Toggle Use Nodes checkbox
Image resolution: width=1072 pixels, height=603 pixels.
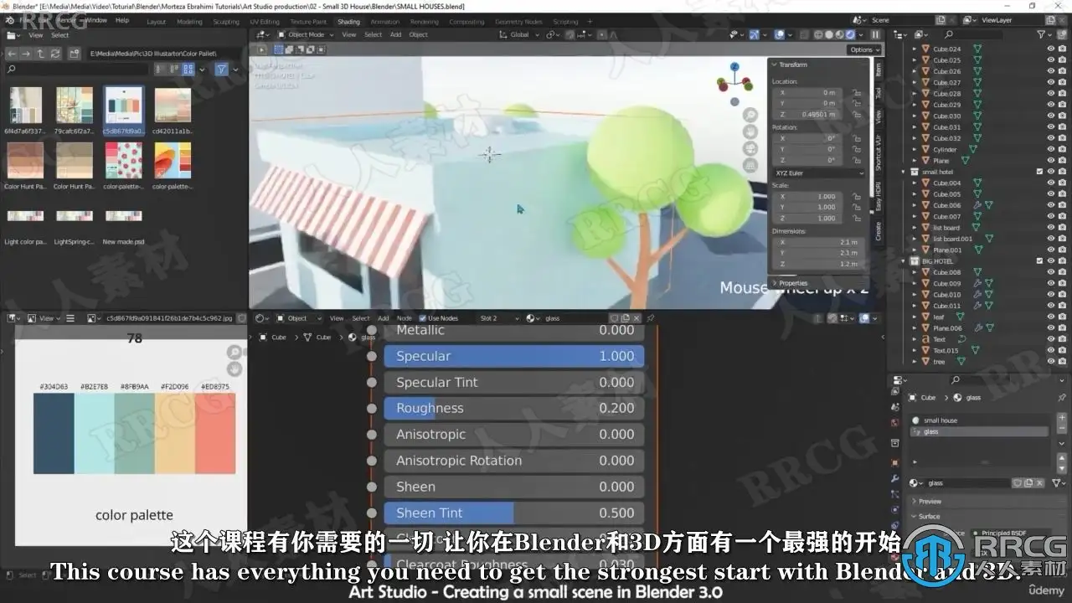[x=422, y=318]
